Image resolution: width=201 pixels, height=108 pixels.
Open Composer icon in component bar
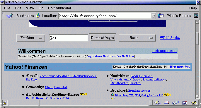[x=194, y=103]
